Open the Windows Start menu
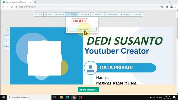 3,97
